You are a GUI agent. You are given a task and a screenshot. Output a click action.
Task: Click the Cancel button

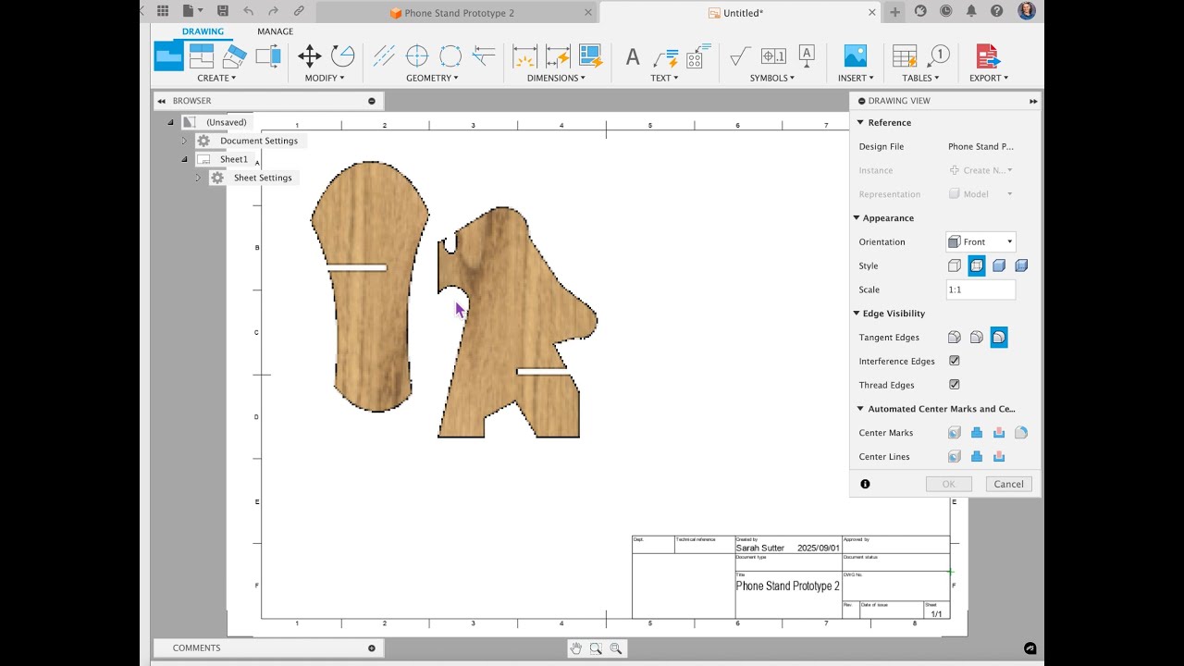[1008, 484]
